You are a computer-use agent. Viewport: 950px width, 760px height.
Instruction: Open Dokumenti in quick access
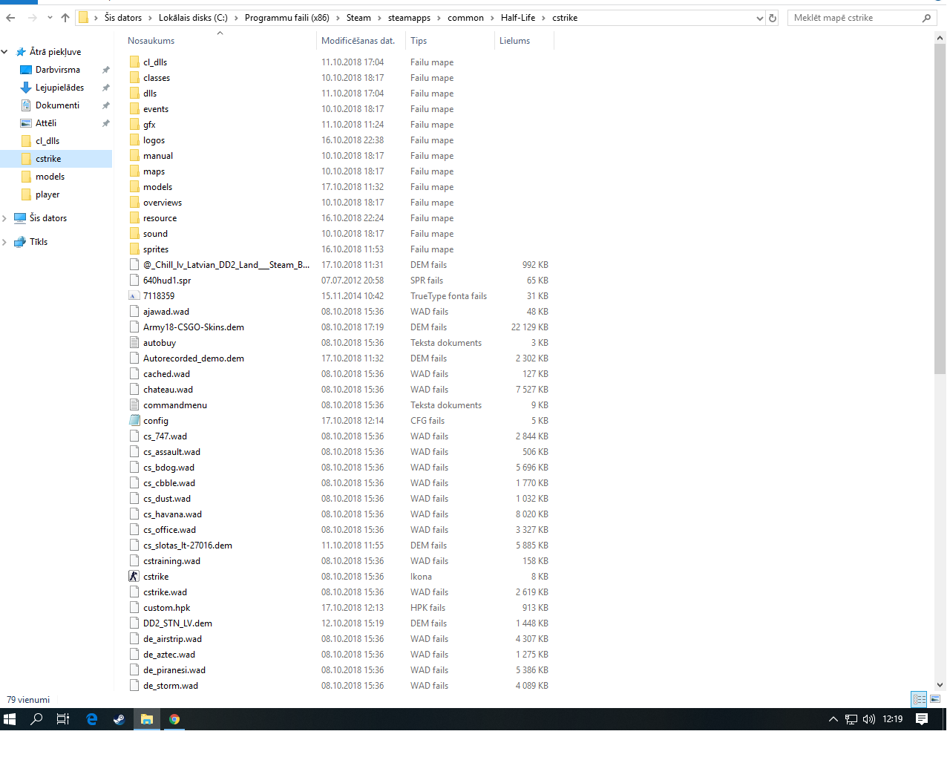[x=57, y=105]
